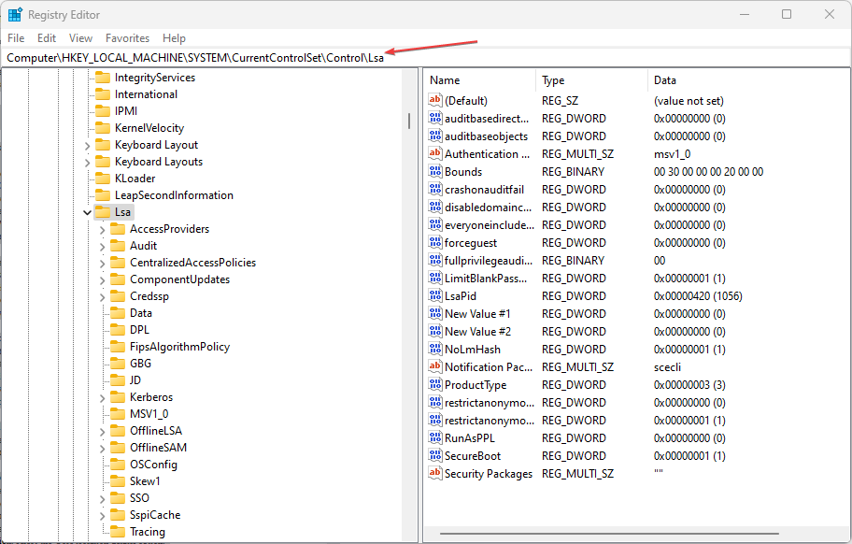
Task: Select the Authentication ... value name
Action: pyautogui.click(x=487, y=154)
